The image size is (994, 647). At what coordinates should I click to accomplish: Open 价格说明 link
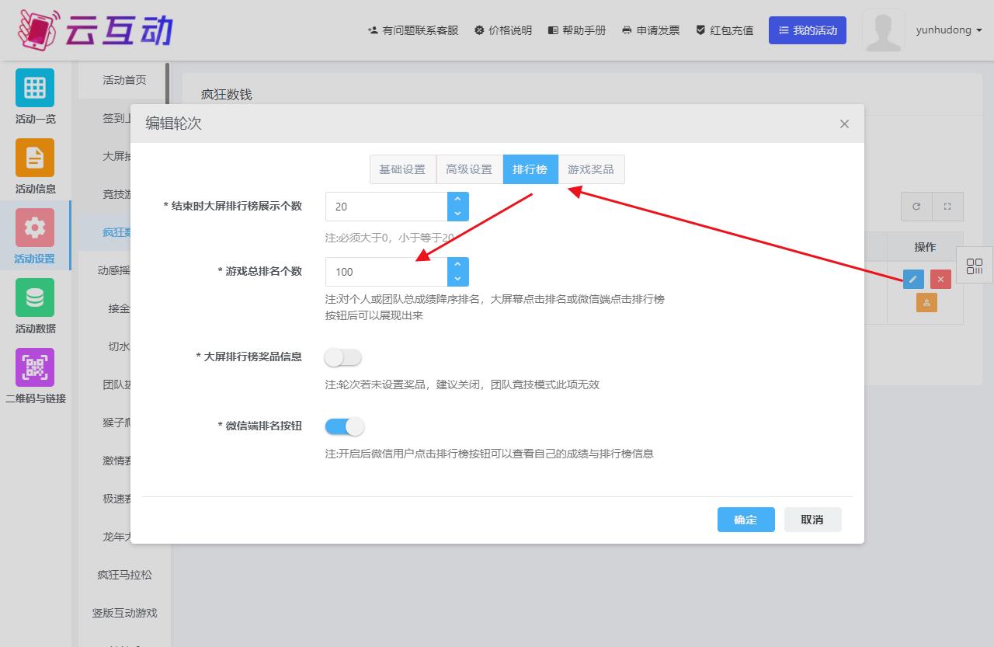click(503, 30)
